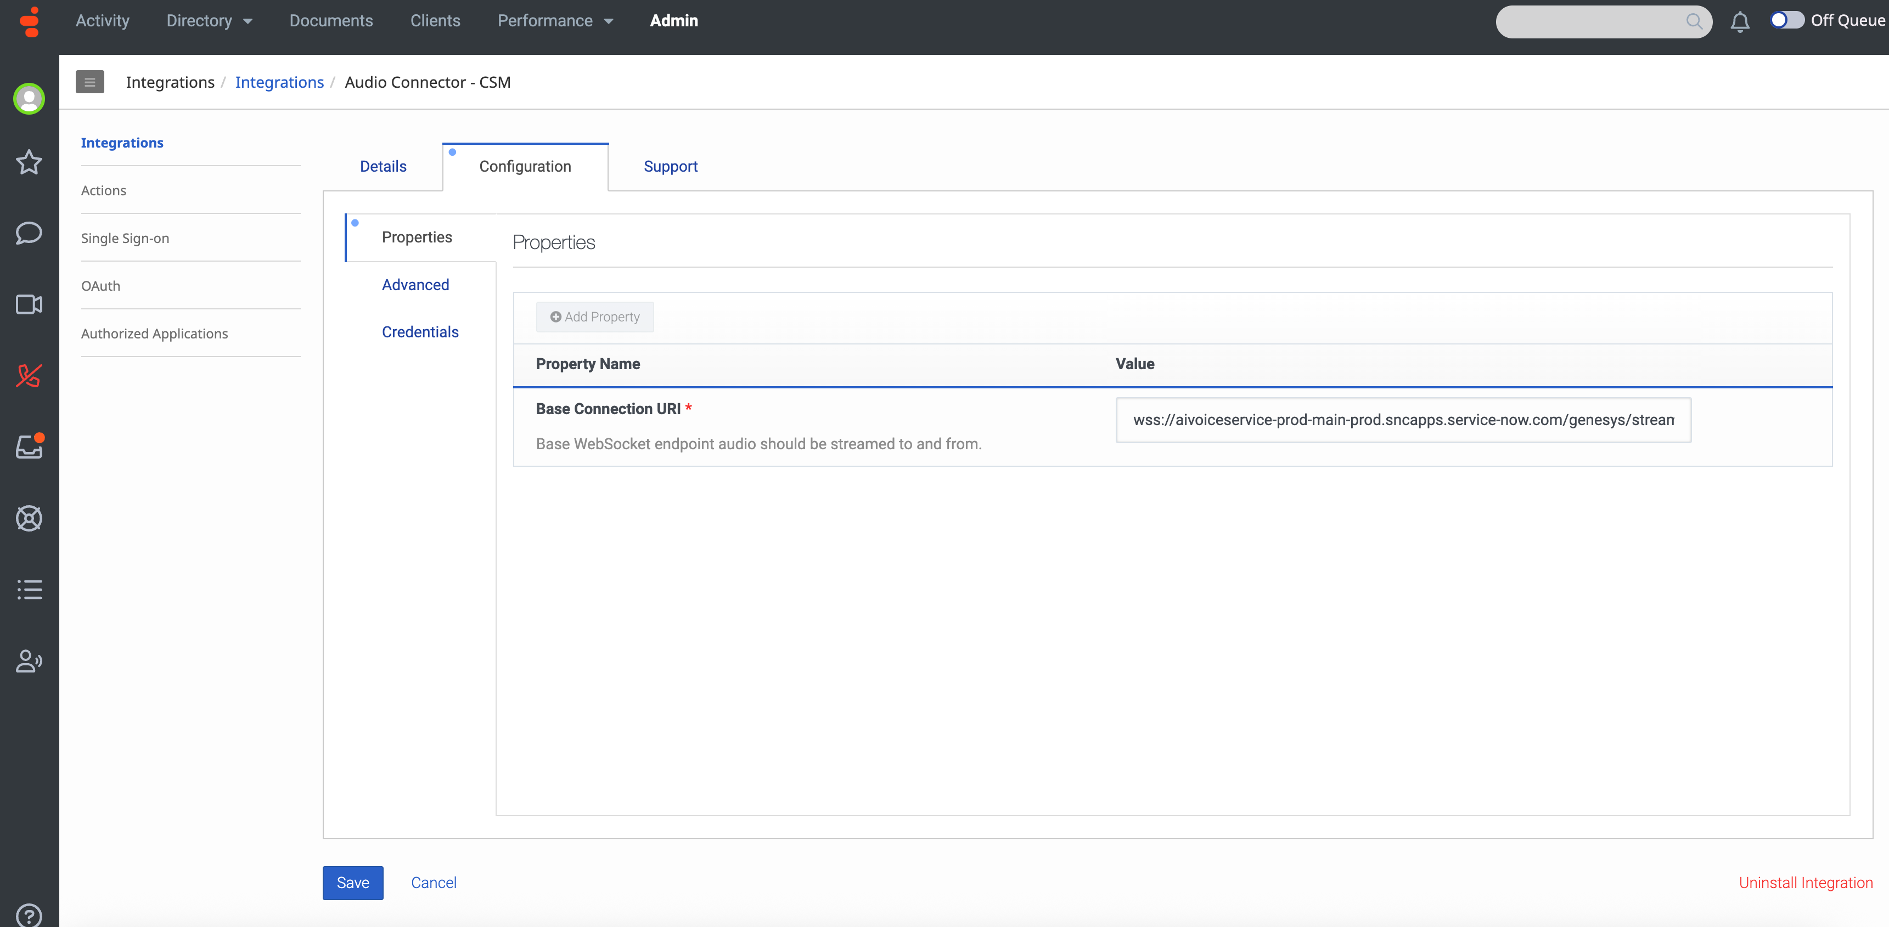1889x927 pixels.
Task: Click the notifications bell icon
Action: [x=1739, y=22]
